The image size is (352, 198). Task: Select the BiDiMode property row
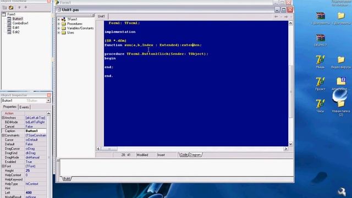click(x=24, y=122)
